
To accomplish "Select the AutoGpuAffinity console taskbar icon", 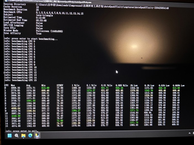I will click(37, 135).
